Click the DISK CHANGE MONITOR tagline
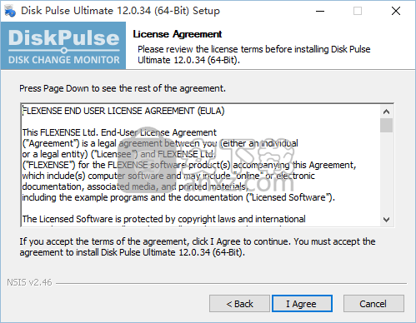 [64, 60]
